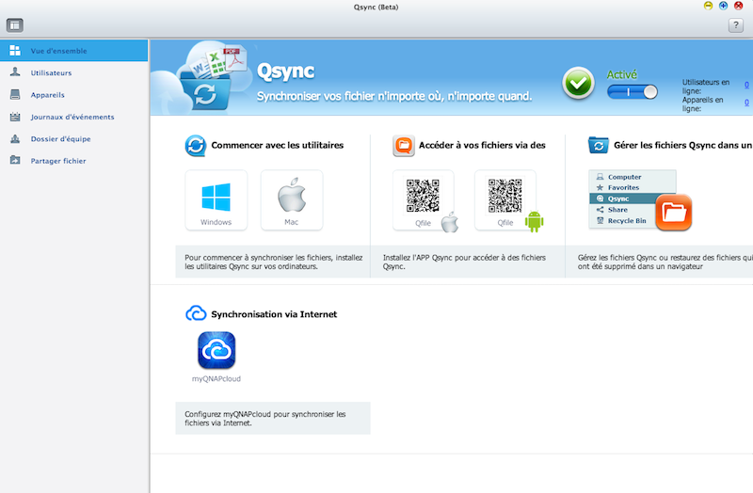Click the Commencer avec les utilitaires heading
753x493 pixels.
pos(277,145)
